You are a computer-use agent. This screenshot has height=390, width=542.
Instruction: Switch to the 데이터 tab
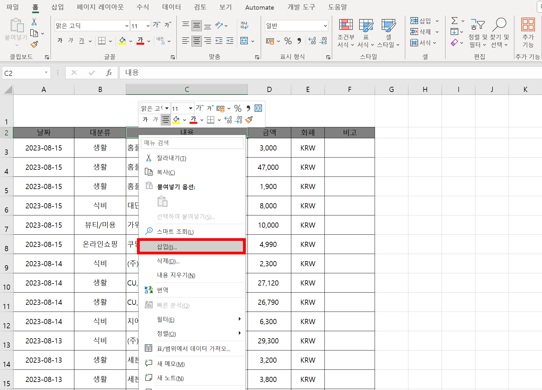point(172,7)
